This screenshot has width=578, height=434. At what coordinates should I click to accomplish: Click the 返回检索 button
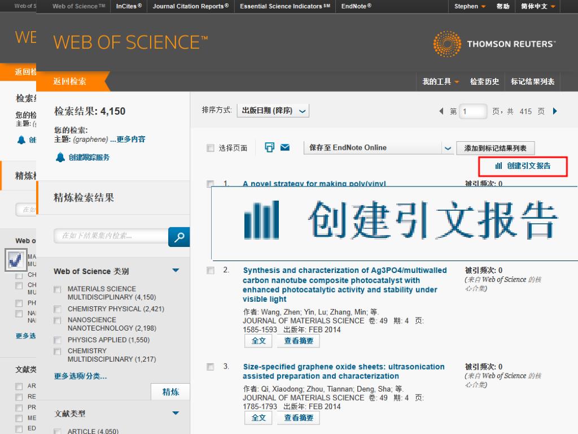69,81
